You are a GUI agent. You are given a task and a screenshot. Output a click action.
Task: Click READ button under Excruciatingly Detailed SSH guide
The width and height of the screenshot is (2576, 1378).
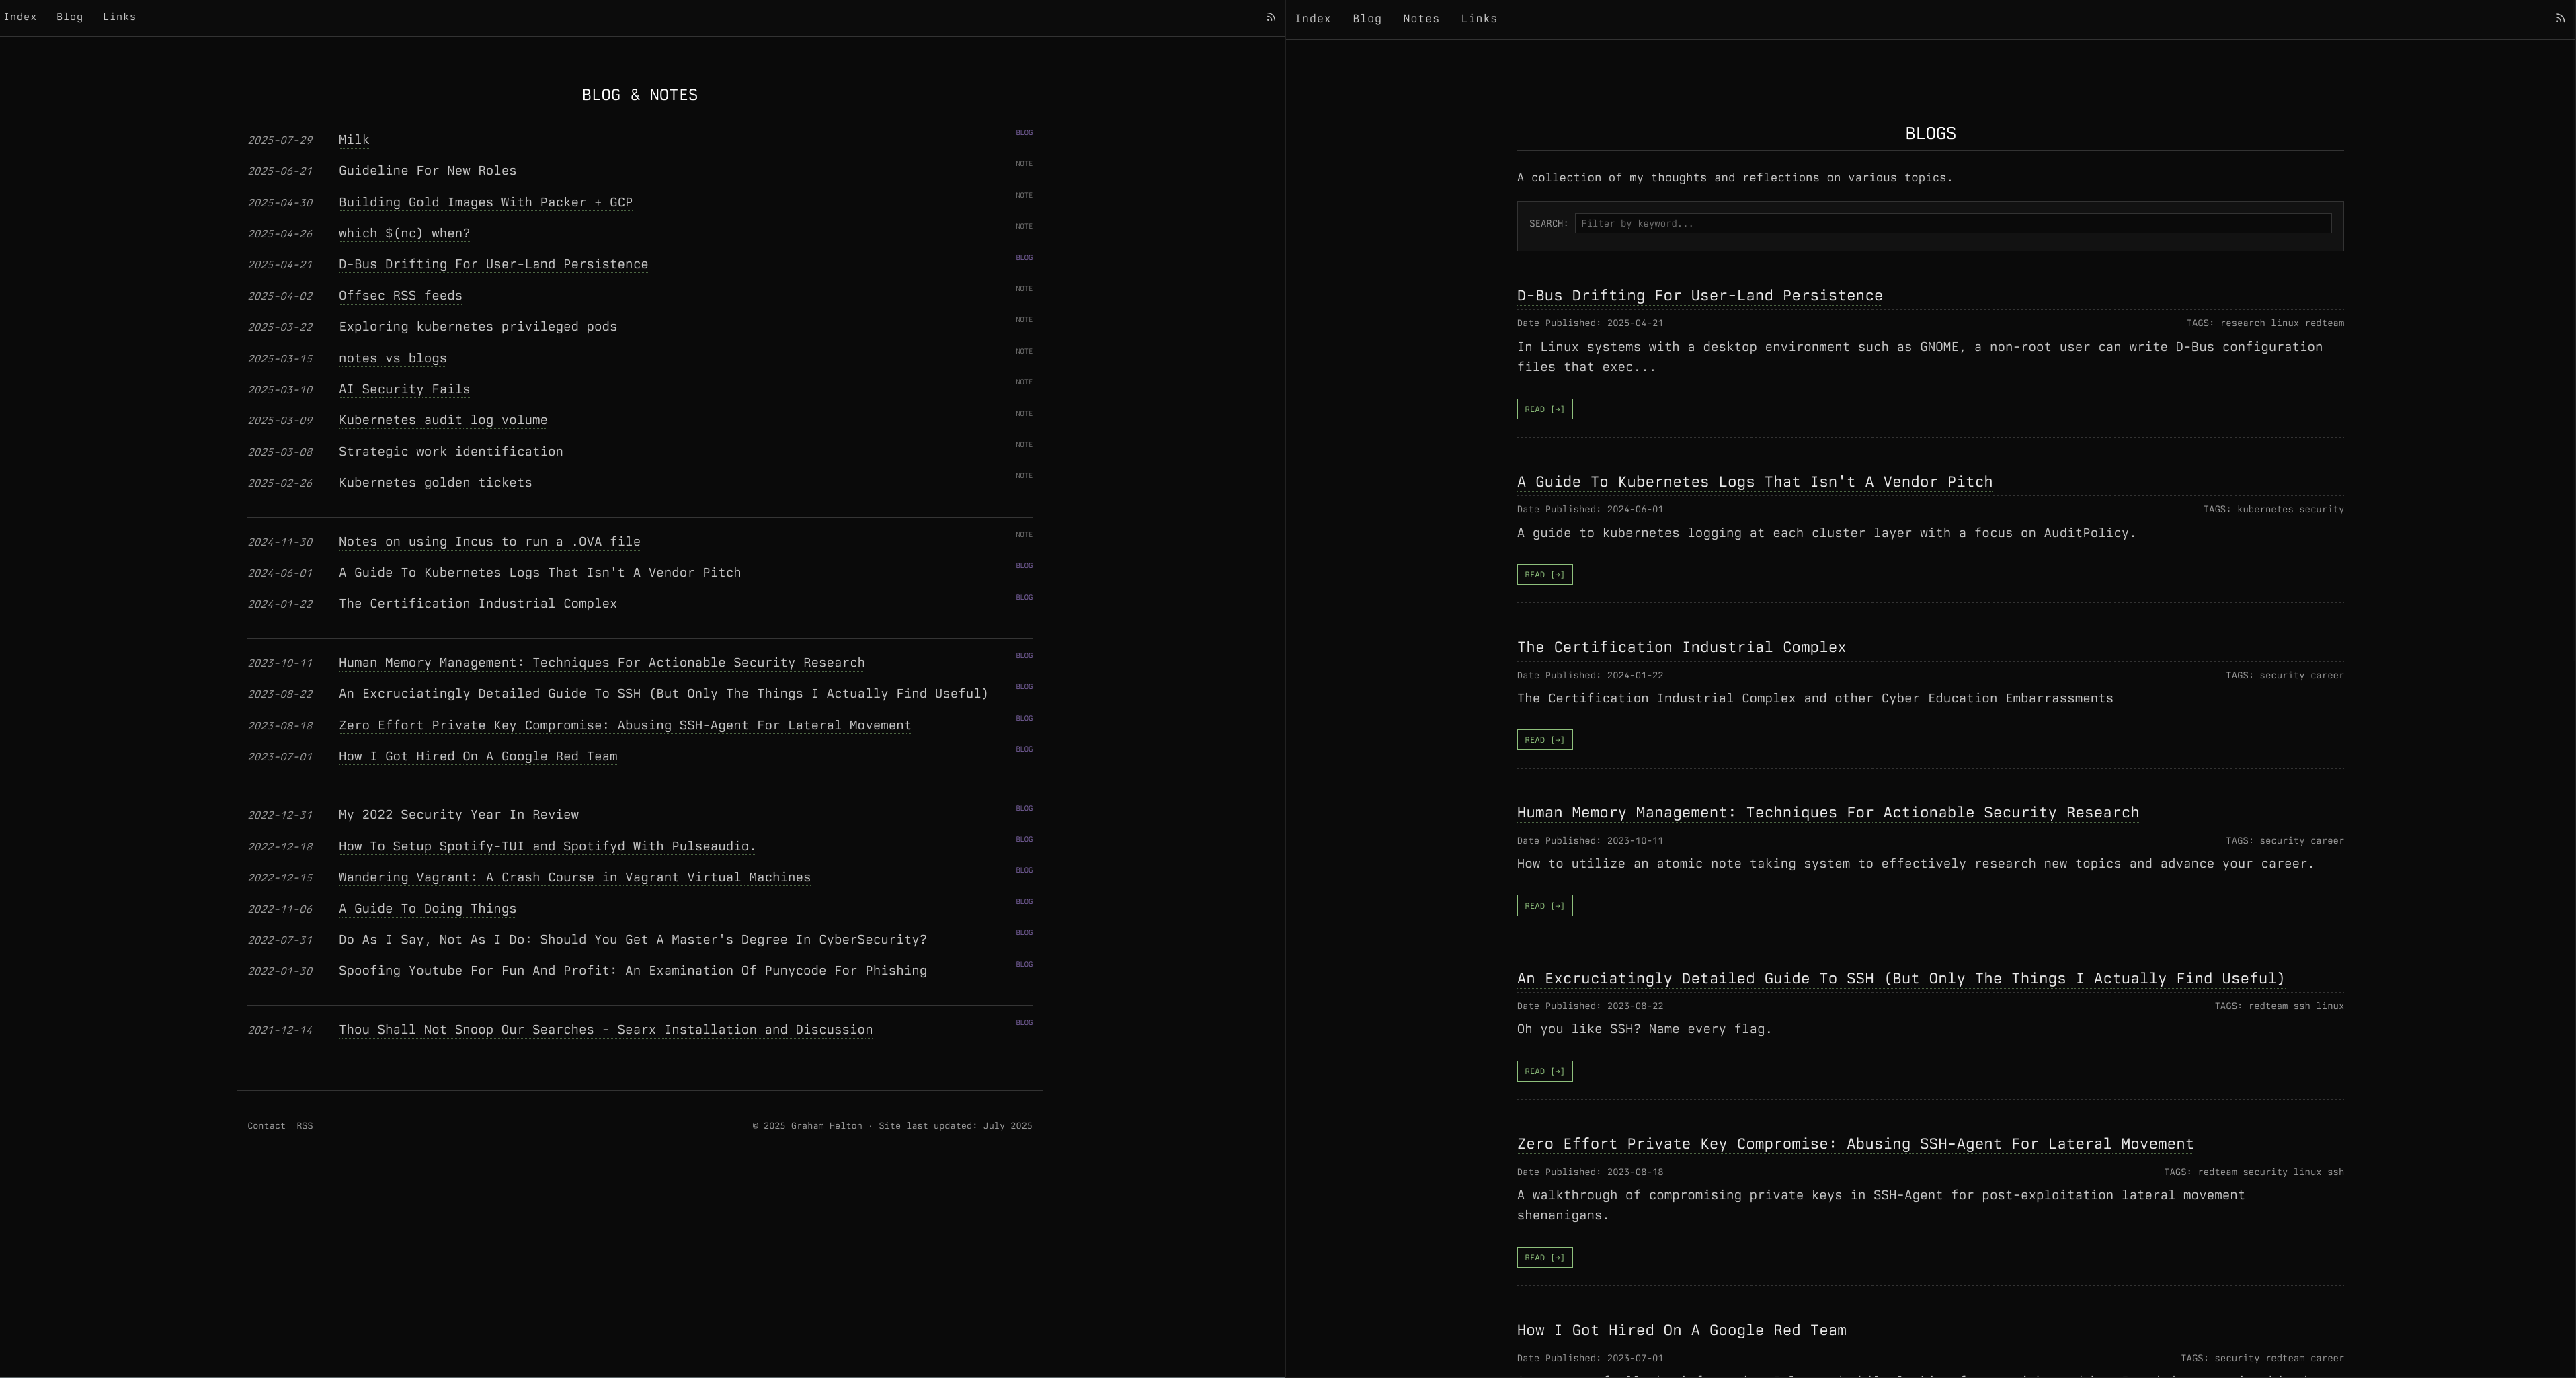tap(1544, 1071)
